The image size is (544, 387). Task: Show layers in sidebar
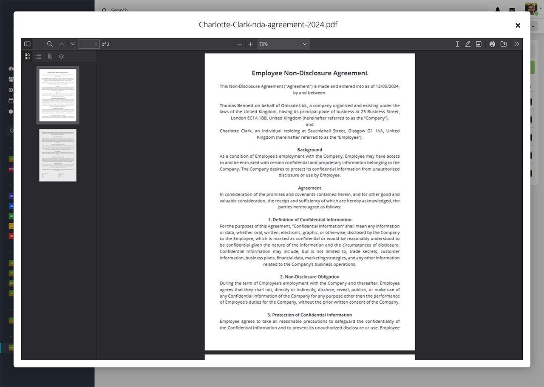pos(61,56)
